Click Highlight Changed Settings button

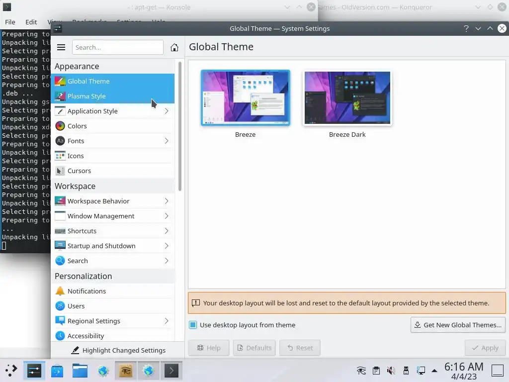point(118,350)
